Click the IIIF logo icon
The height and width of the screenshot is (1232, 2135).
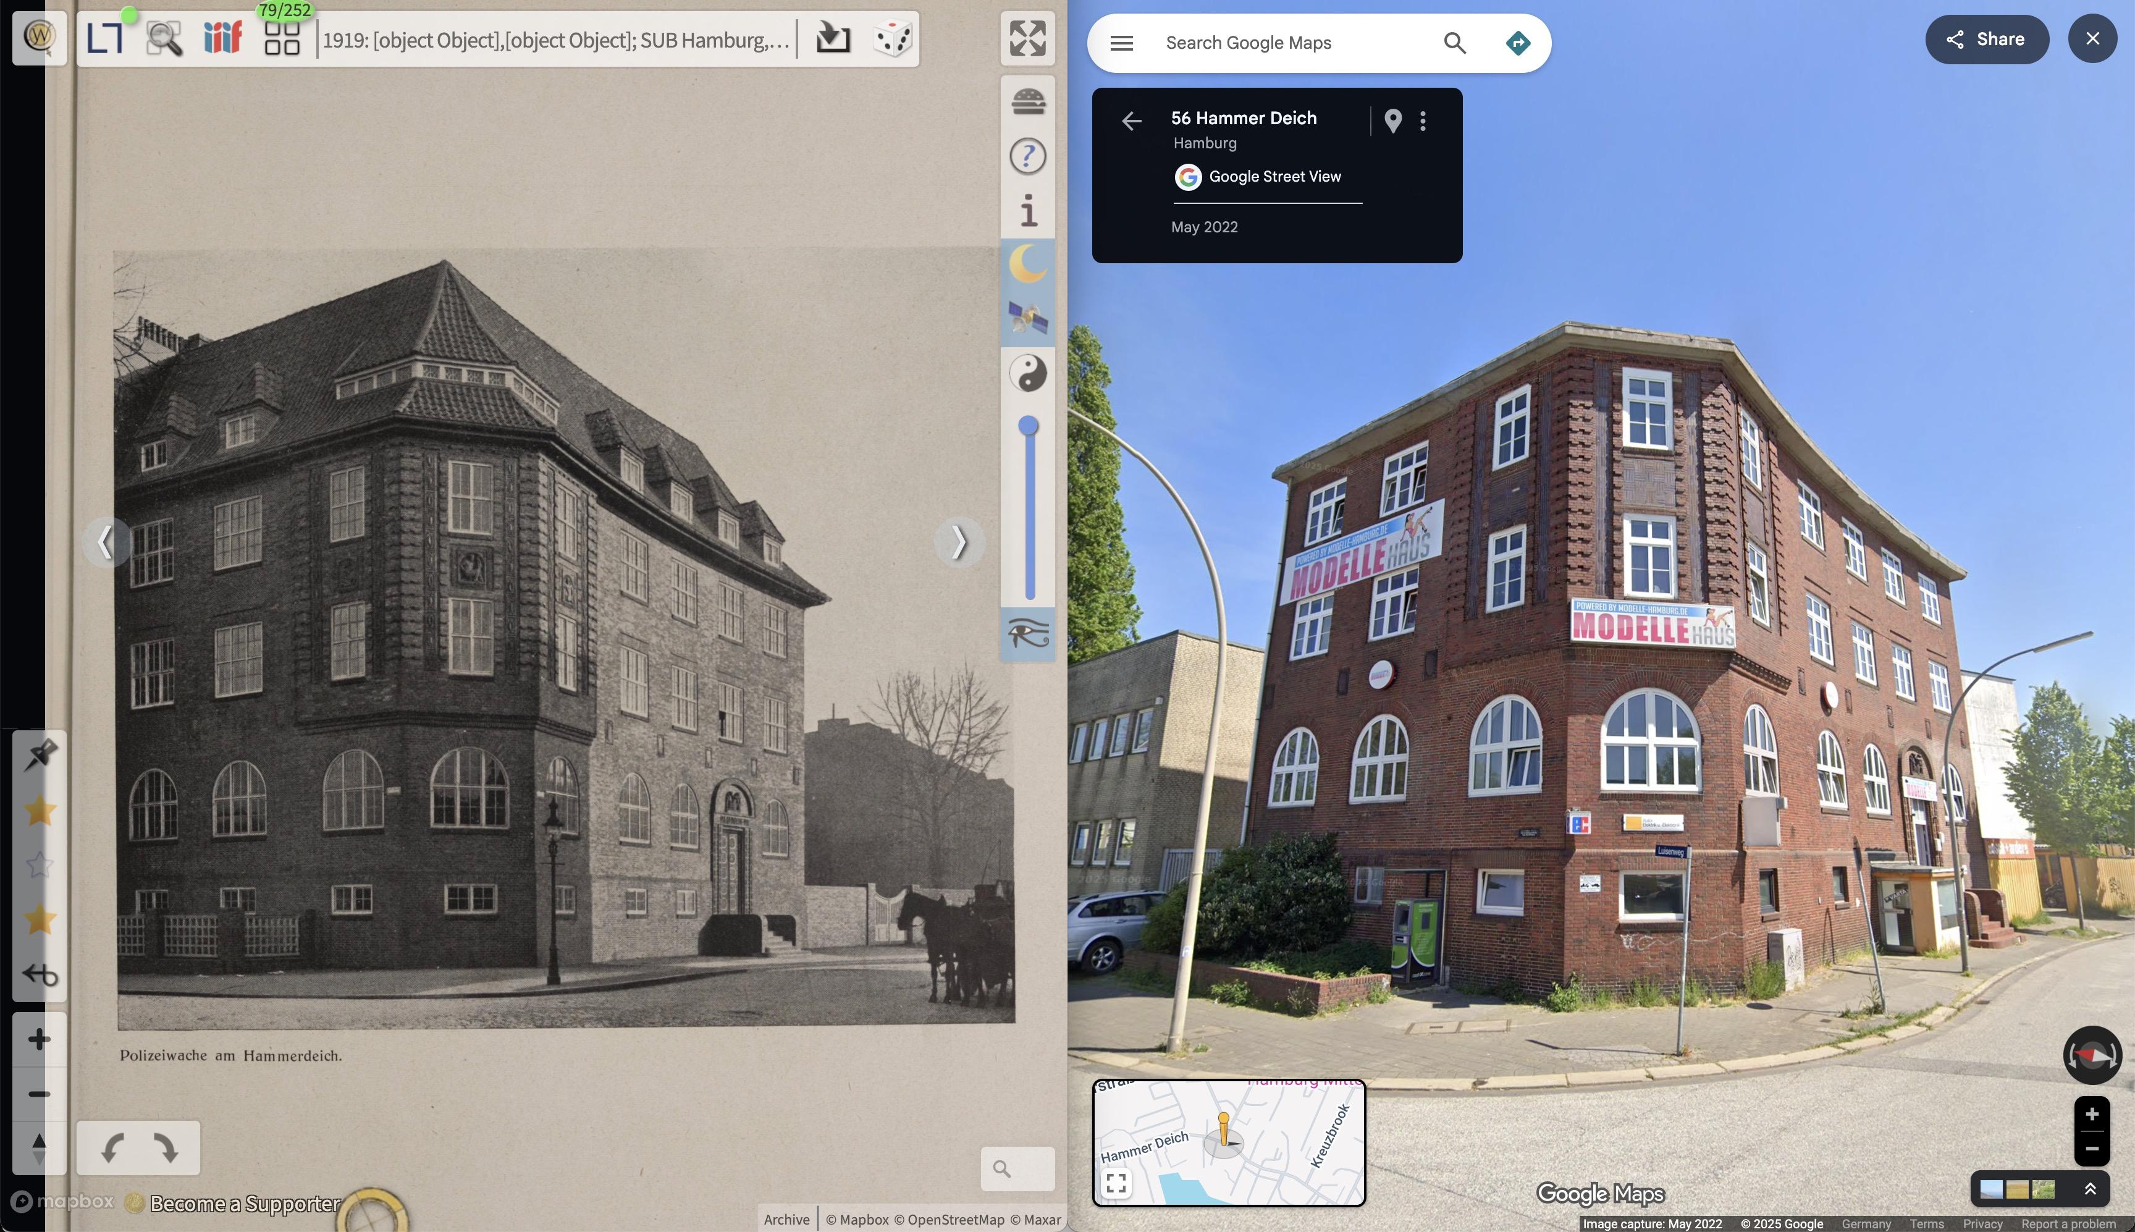pyautogui.click(x=222, y=39)
